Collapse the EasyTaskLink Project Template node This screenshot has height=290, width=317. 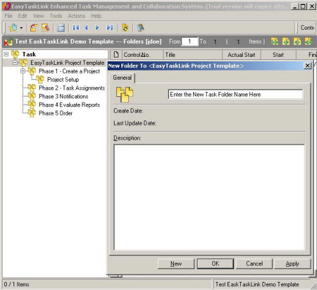click(15, 62)
